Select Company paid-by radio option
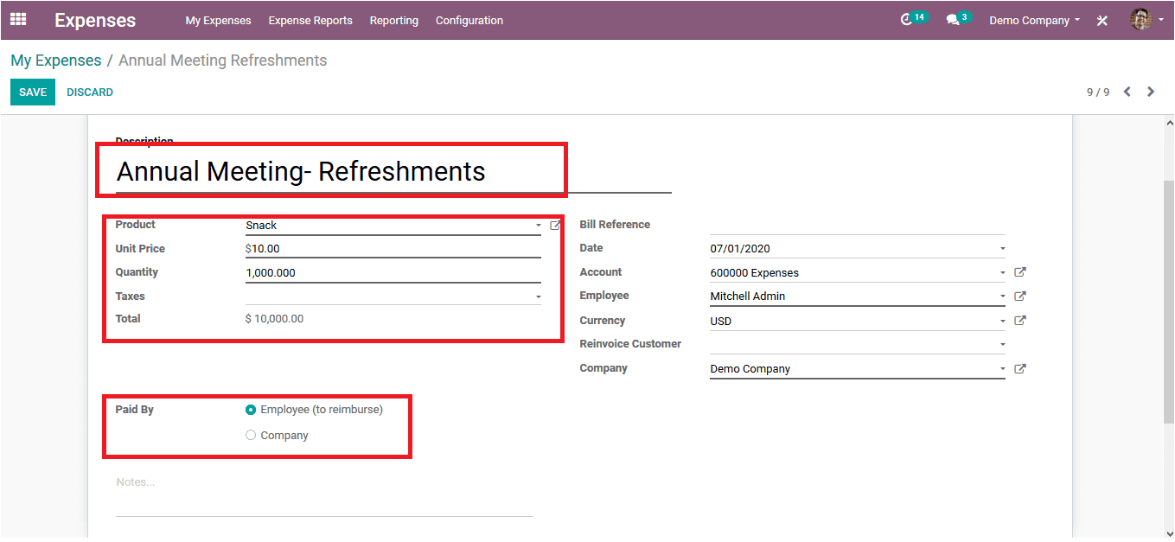This screenshot has width=1175, height=542. pyautogui.click(x=251, y=436)
